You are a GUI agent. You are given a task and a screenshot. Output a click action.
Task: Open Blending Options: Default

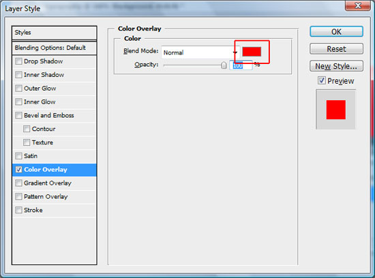pyautogui.click(x=55, y=48)
